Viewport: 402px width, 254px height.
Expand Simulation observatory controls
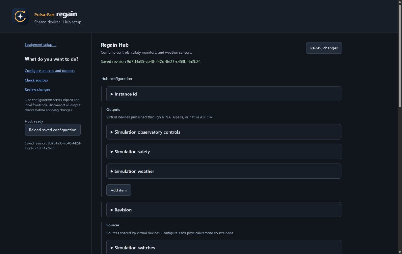(224, 132)
